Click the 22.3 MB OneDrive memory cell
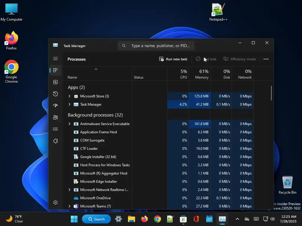The image size is (302, 226). (200, 198)
